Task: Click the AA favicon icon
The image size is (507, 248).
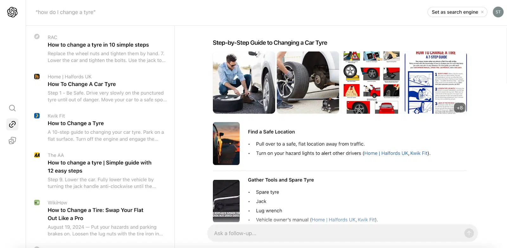Action: click(37, 155)
